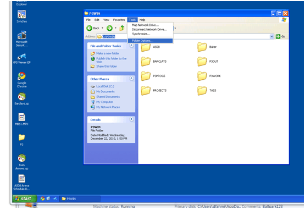Click the Go button by address bar
This screenshot has width=305, height=209.
click(x=280, y=37)
